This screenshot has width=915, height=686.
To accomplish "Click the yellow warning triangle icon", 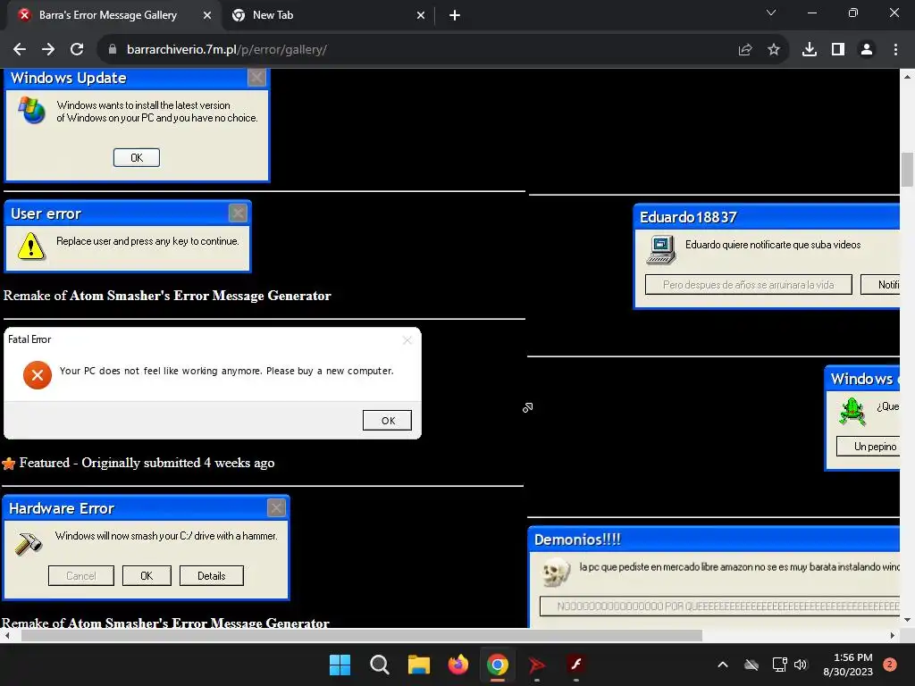I will 31,247.
